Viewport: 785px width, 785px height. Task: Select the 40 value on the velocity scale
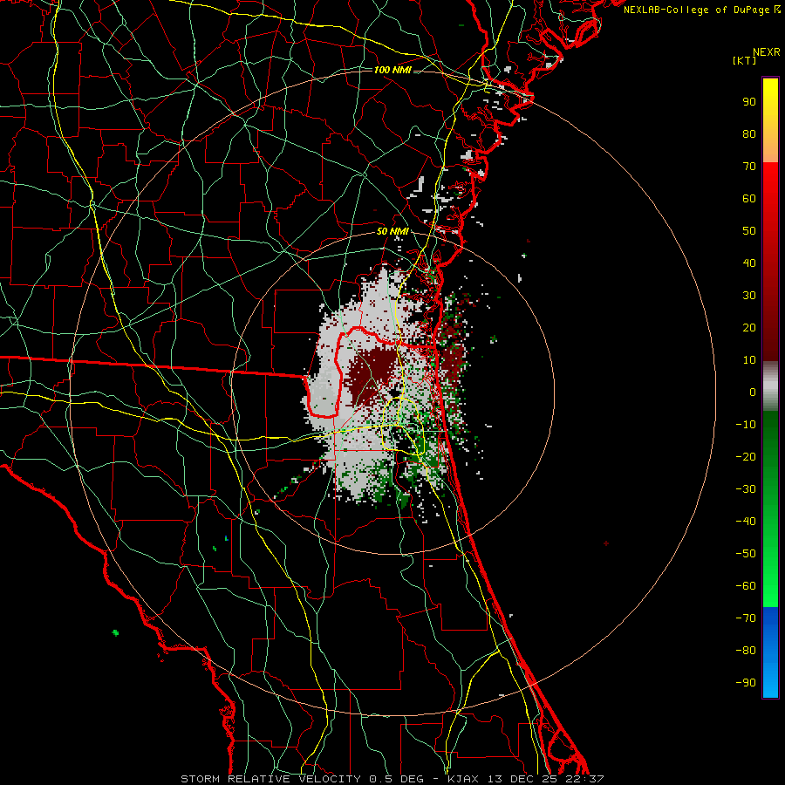749,263
